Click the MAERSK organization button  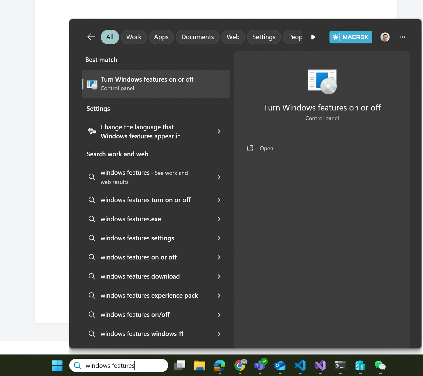tap(350, 37)
